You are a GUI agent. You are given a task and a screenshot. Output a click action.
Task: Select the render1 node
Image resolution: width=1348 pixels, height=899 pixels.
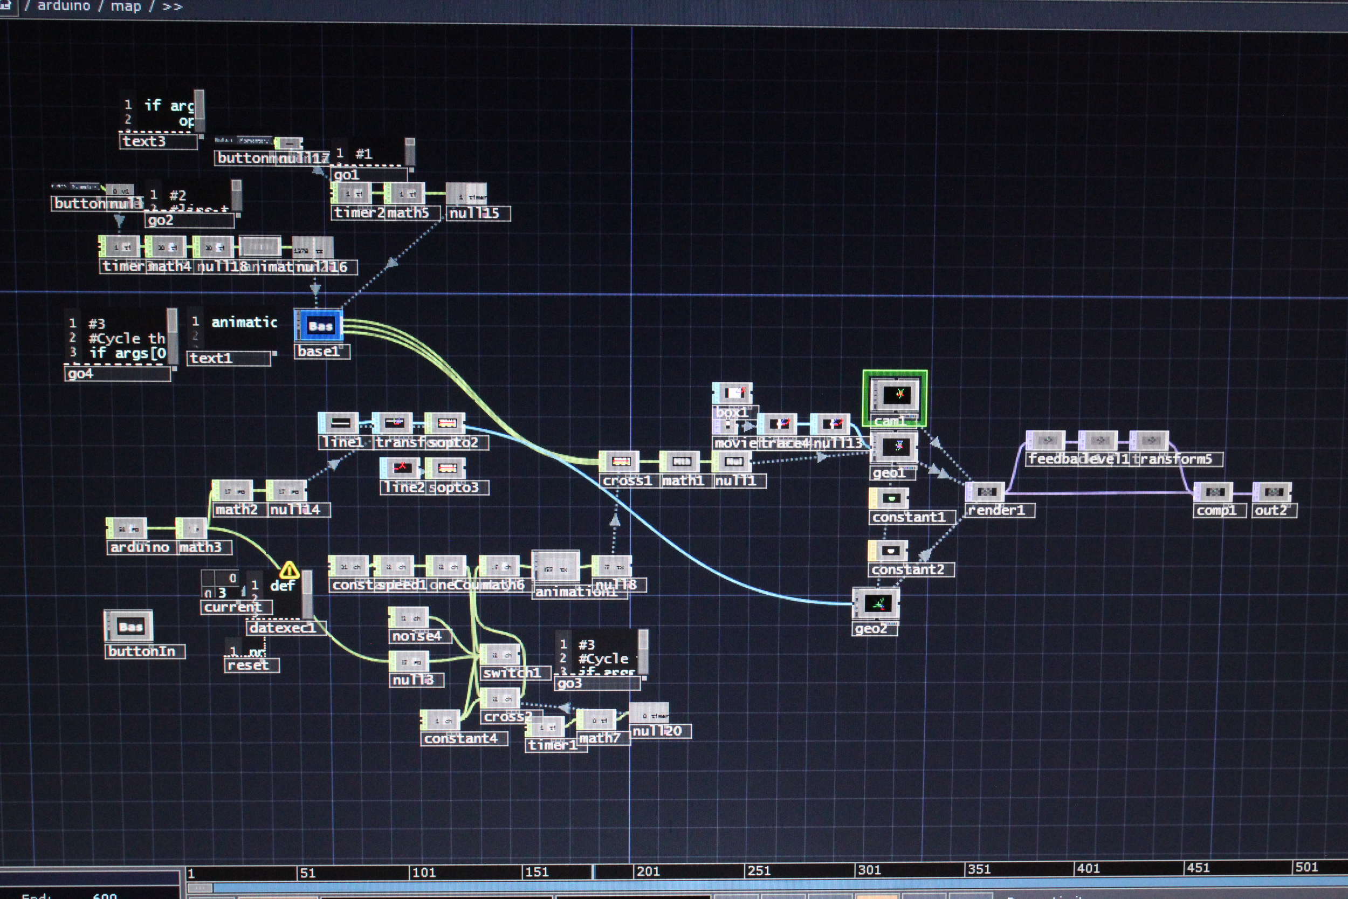(x=985, y=492)
